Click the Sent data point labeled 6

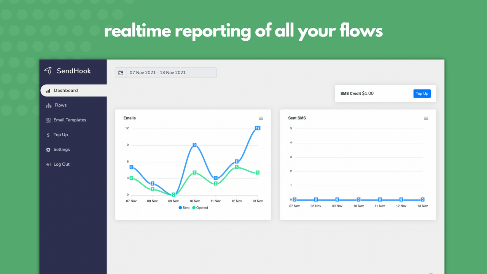pyautogui.click(x=237, y=162)
